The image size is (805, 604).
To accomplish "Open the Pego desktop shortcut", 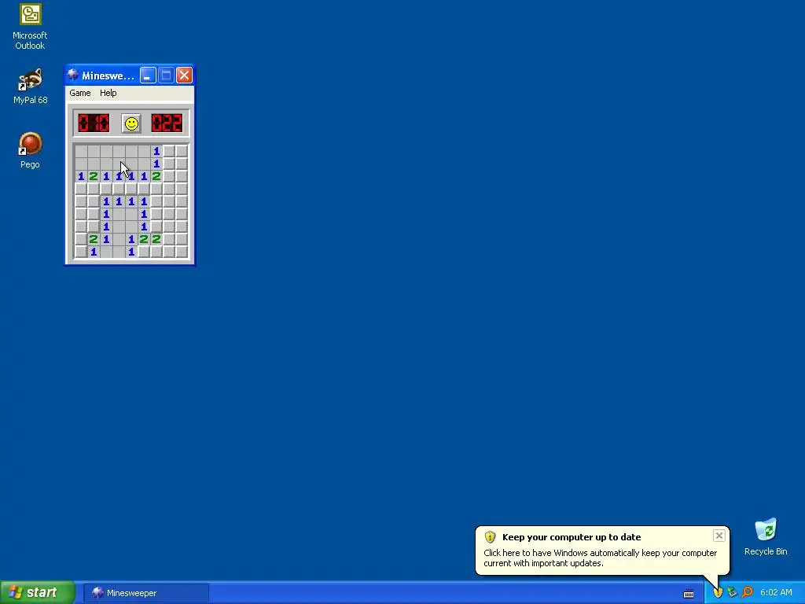I will click(30, 150).
